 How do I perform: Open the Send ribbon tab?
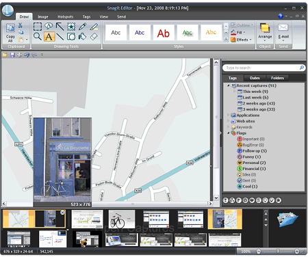pos(121,16)
